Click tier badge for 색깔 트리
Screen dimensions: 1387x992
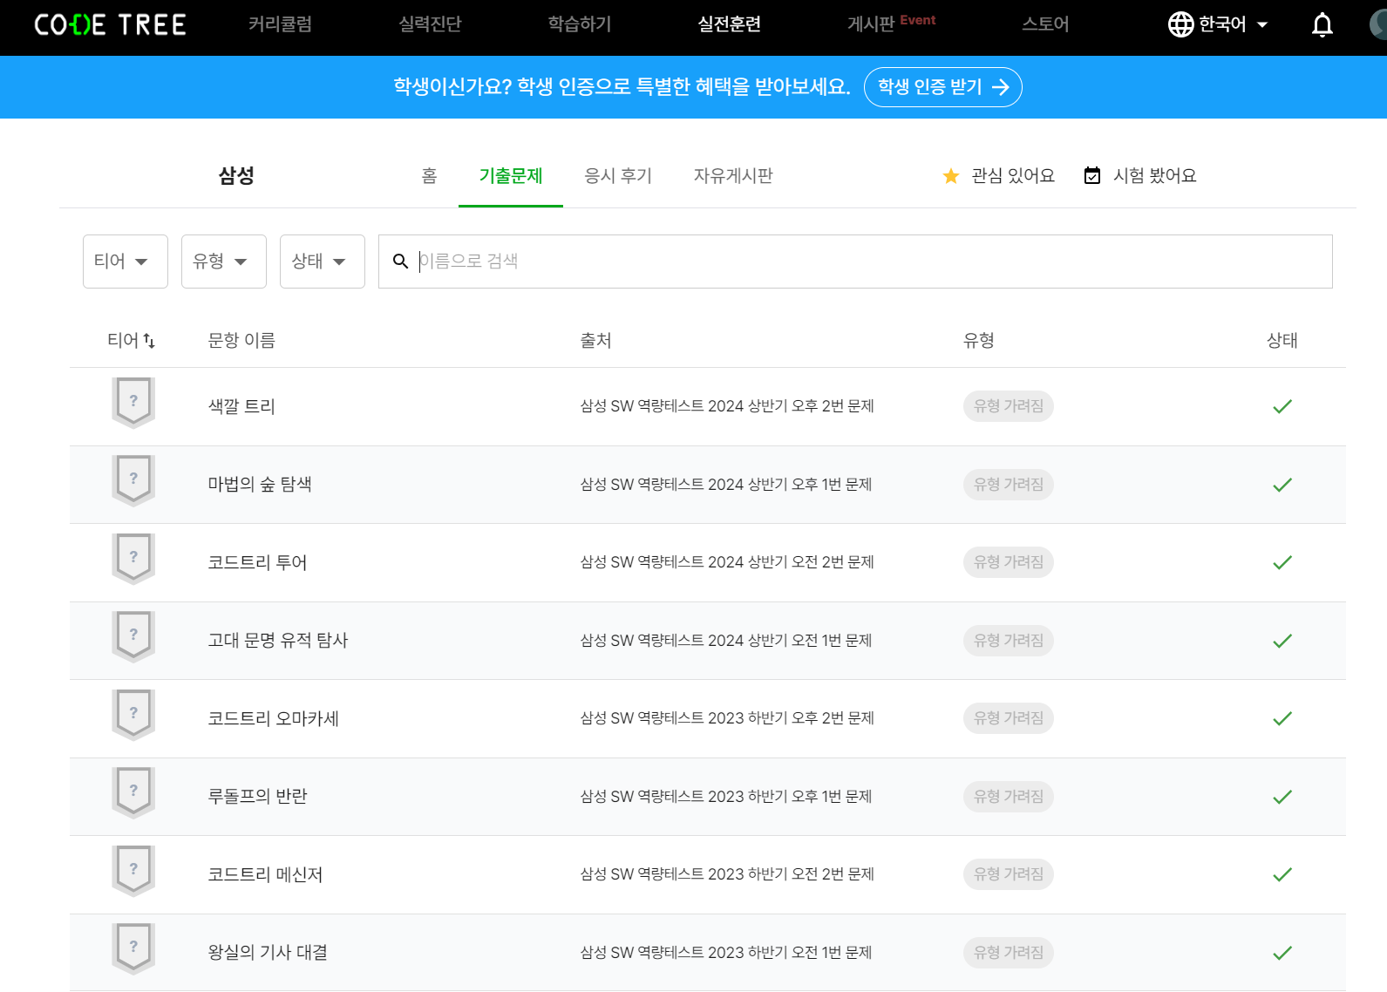click(133, 402)
